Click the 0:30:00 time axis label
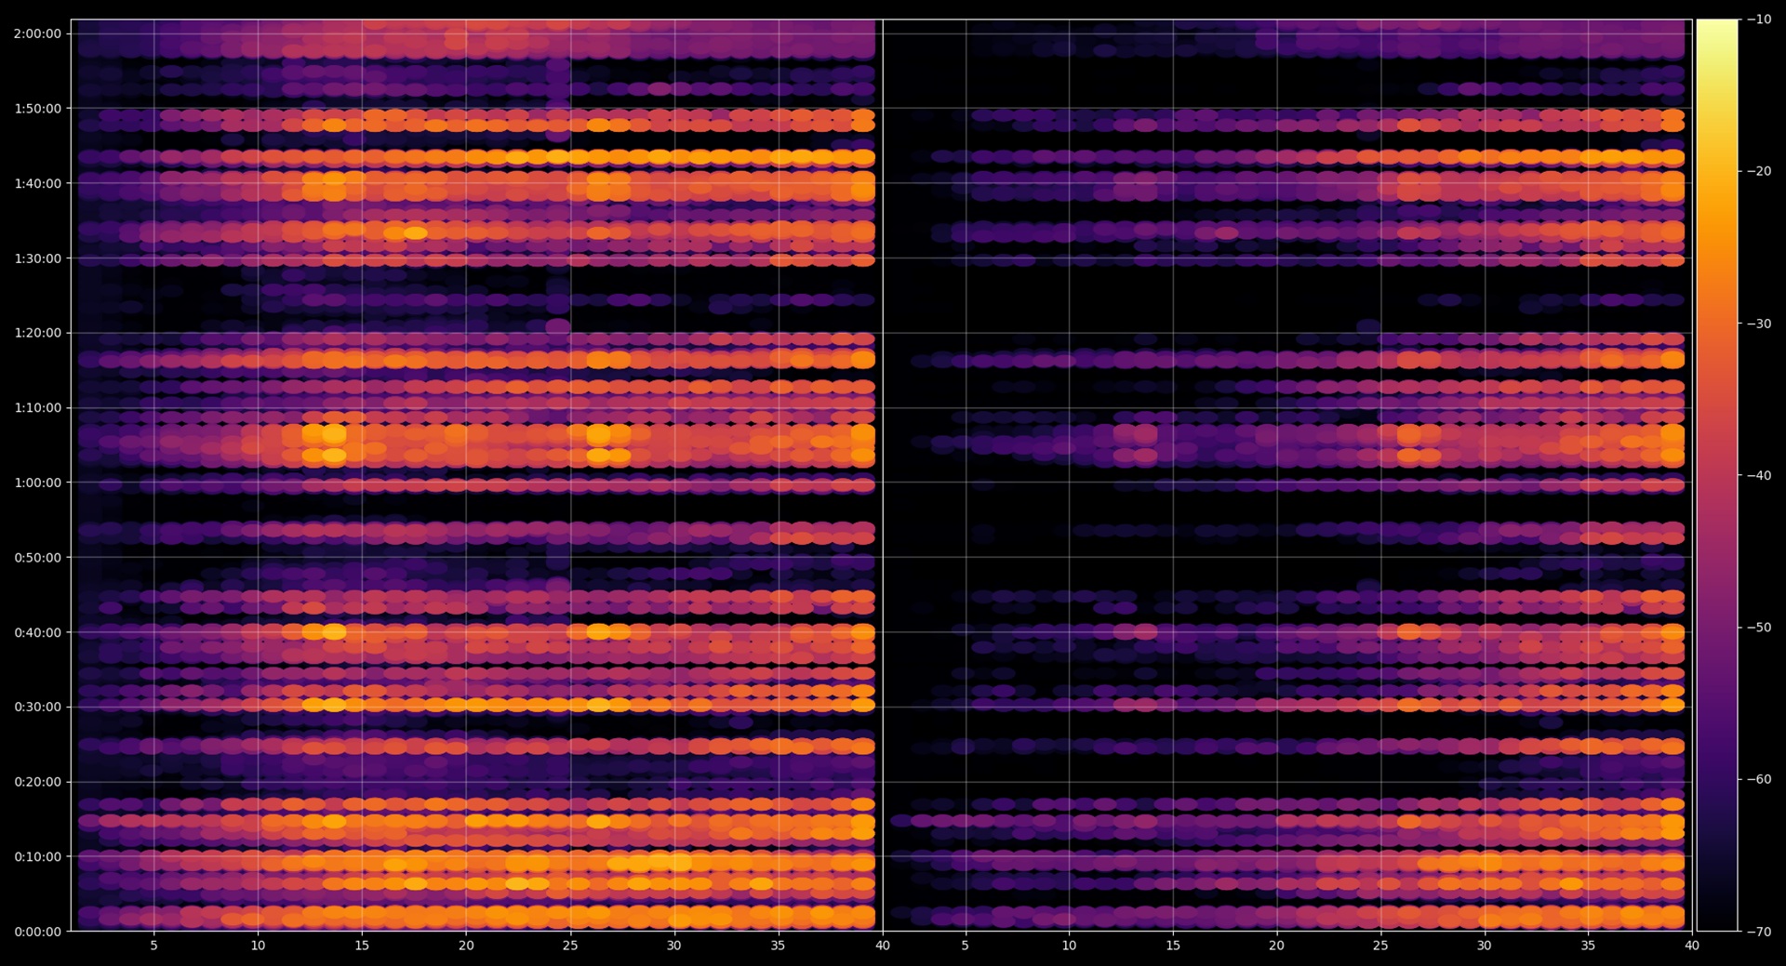The height and width of the screenshot is (966, 1786). tap(37, 707)
